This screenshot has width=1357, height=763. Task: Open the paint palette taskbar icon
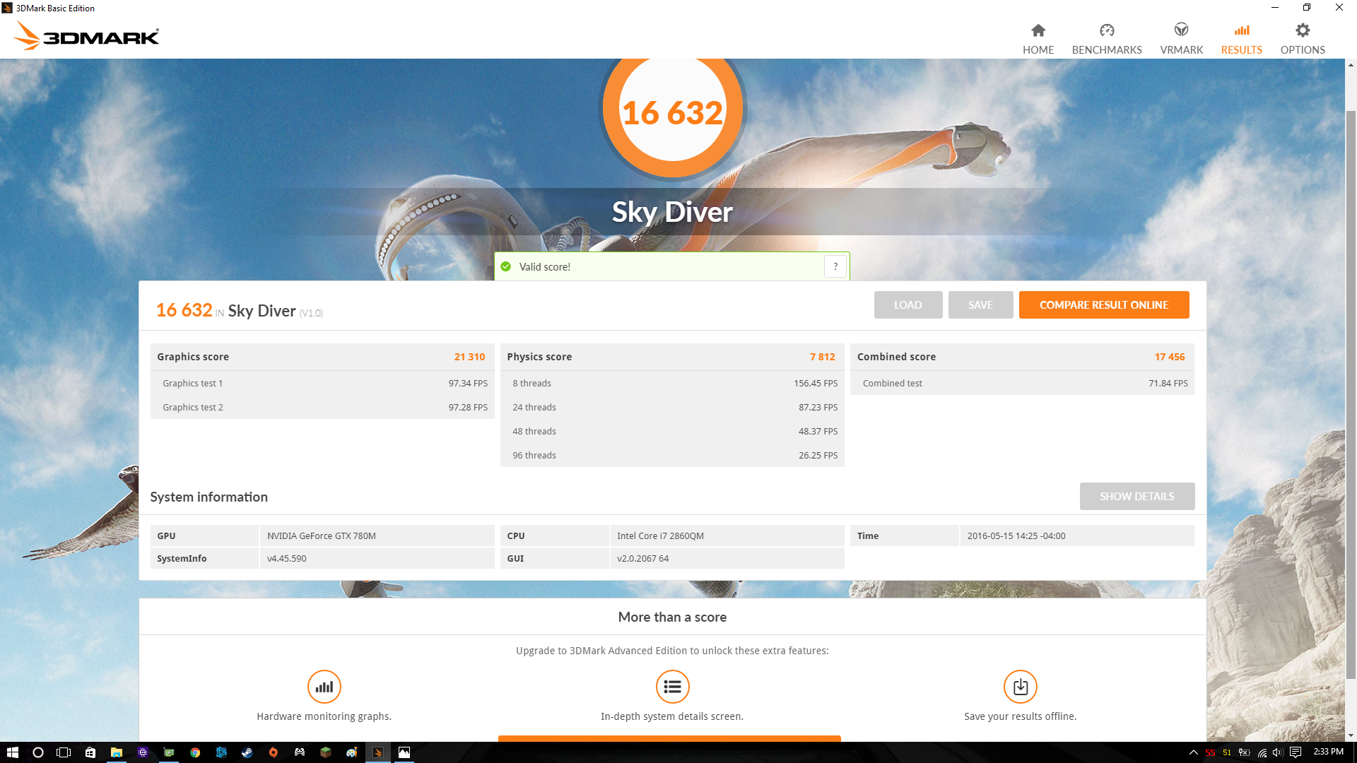pyautogui.click(x=351, y=752)
